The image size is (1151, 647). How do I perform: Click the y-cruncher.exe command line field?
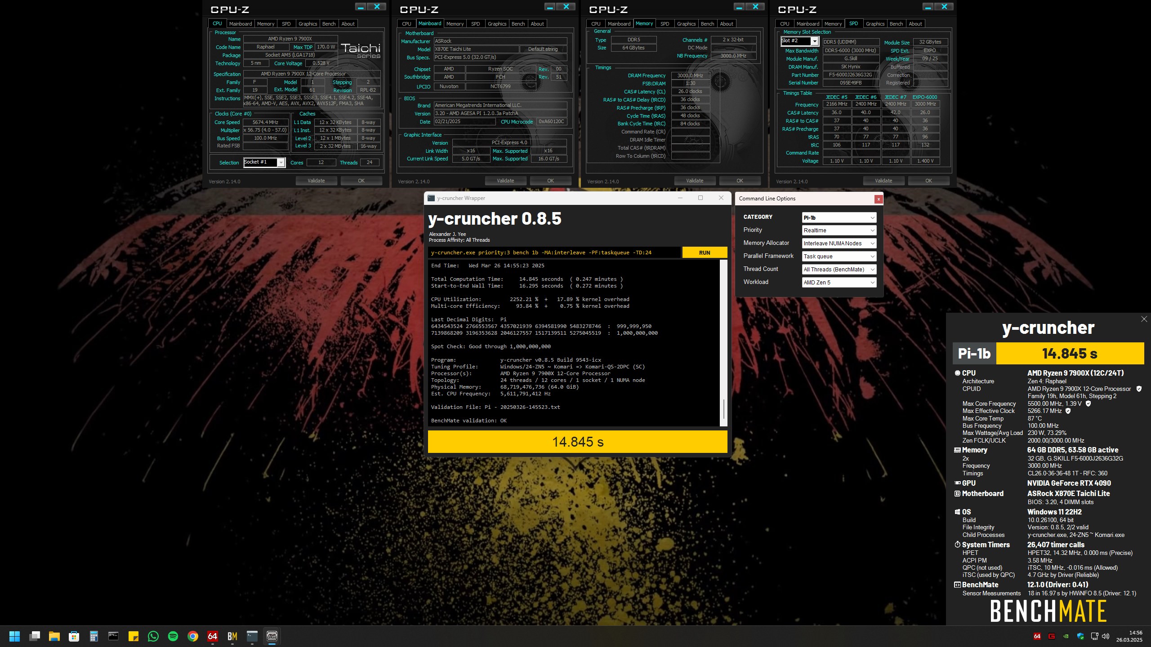click(554, 253)
